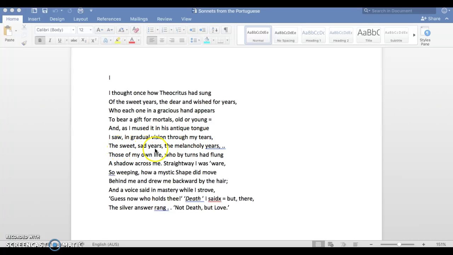This screenshot has width=453, height=255.
Task: Click the Text Effects outlined A icon
Action: (x=105, y=40)
